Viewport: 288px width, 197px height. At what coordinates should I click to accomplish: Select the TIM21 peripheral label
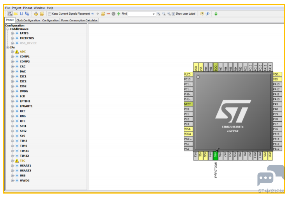coord(24,151)
